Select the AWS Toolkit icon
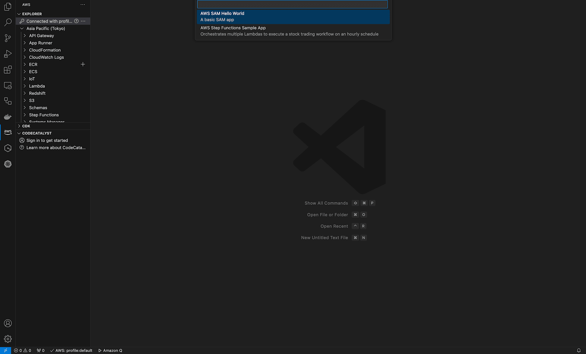The height and width of the screenshot is (354, 586). 8,132
